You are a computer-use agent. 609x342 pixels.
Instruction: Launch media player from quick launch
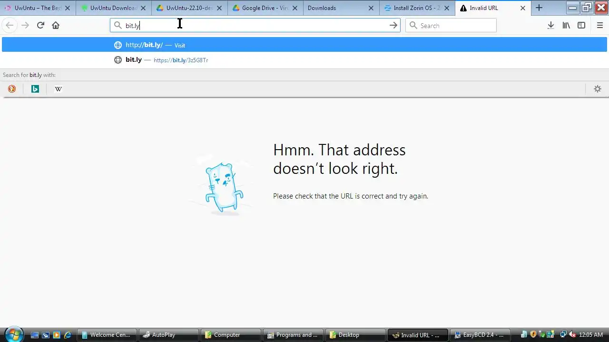[57, 335]
